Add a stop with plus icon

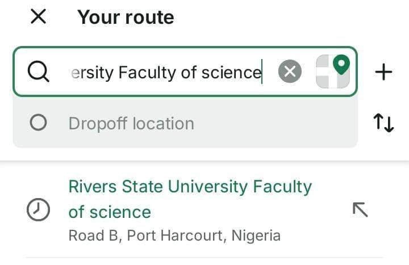384,72
